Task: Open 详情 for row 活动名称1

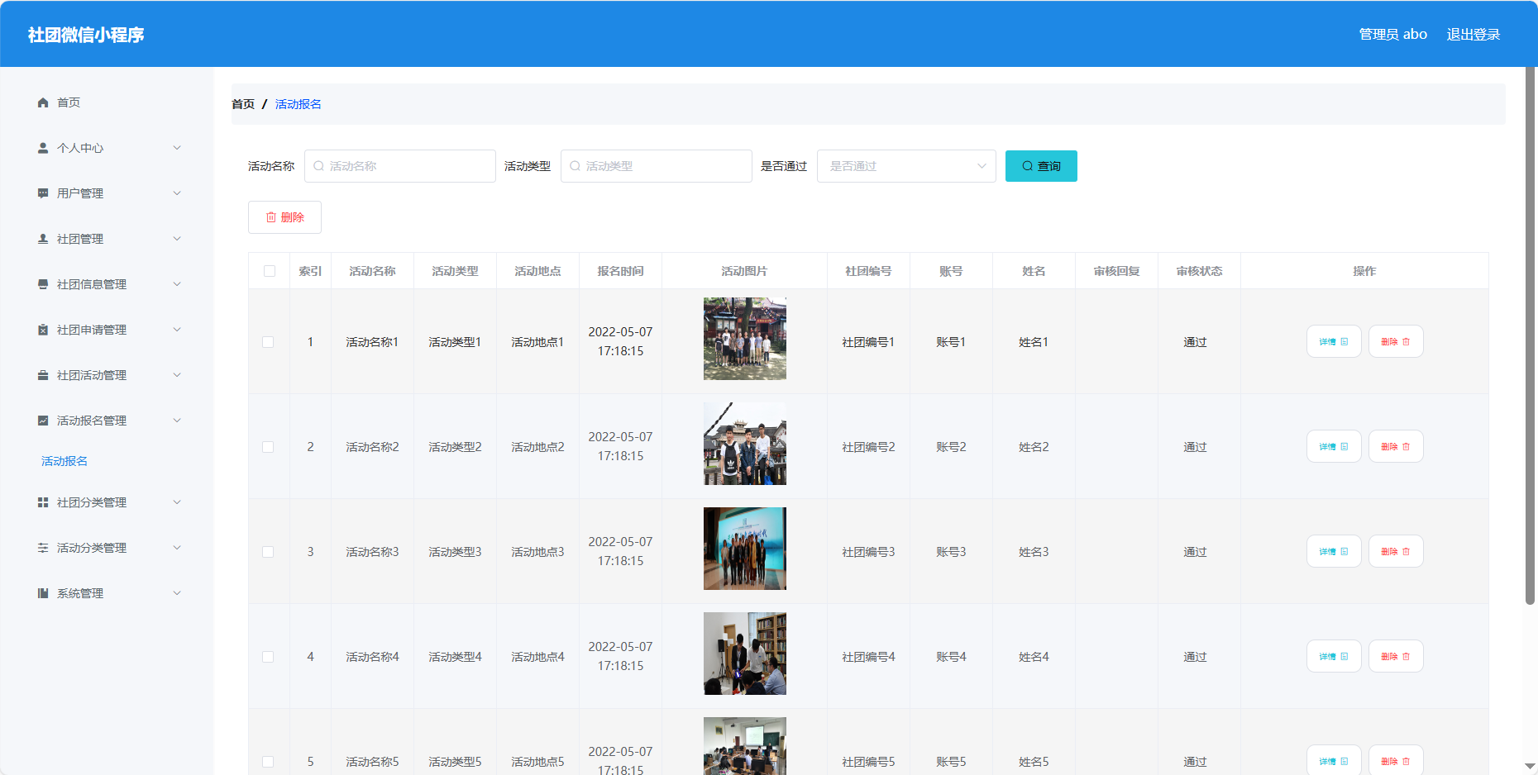Action: point(1334,341)
